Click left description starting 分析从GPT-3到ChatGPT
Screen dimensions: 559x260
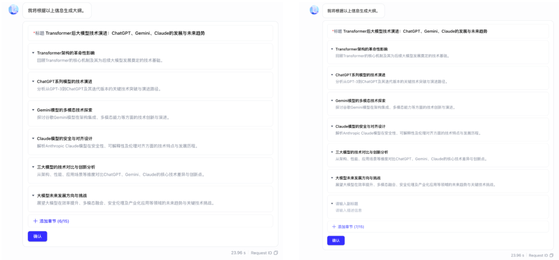click(x=99, y=89)
